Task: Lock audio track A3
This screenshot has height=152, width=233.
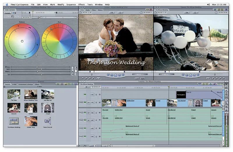Action: (96, 128)
